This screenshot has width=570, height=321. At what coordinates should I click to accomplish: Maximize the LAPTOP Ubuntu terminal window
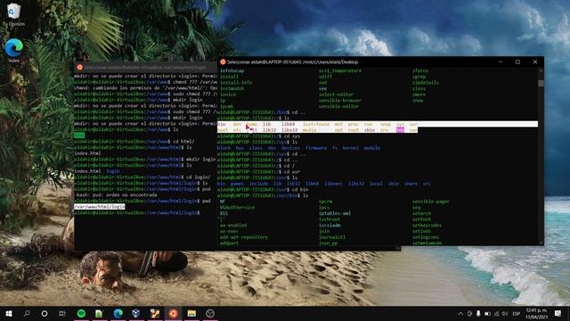pos(517,62)
